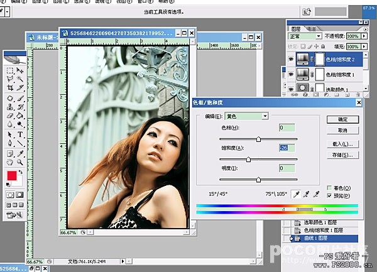Select 选取颜色 1 图层 history entry

pos(324,222)
